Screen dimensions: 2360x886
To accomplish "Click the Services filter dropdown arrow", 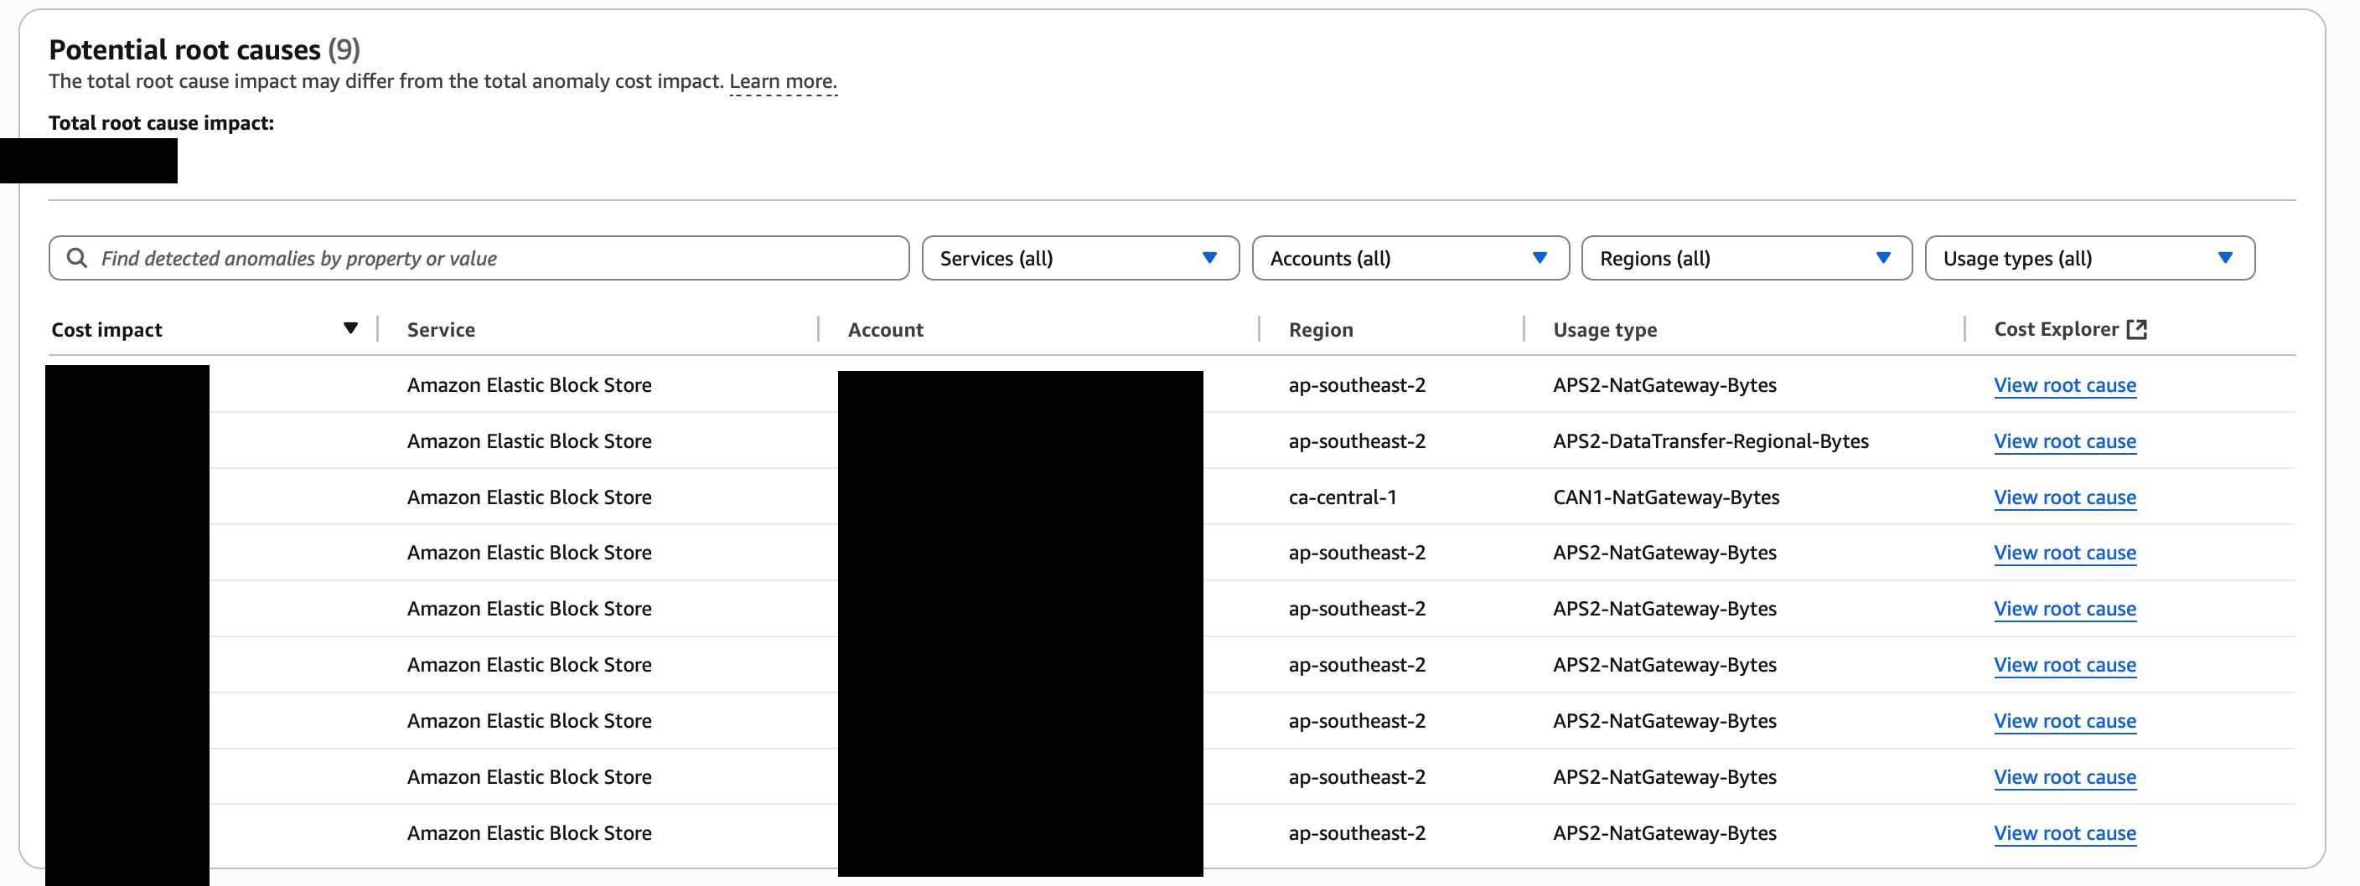I will coord(1209,258).
